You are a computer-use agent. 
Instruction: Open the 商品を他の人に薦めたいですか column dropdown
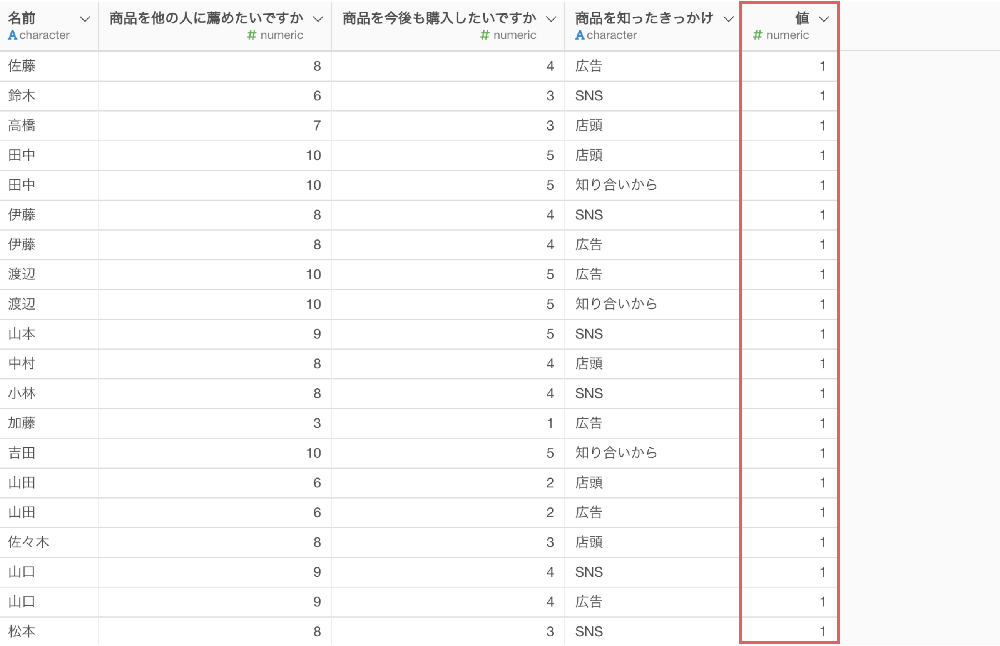[x=318, y=19]
